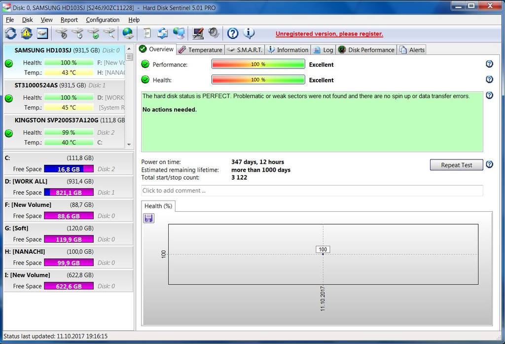The width and height of the screenshot is (505, 344).
Task: Select the KINGSTON SVP200S37A120G disk entry title
Action: [x=56, y=120]
